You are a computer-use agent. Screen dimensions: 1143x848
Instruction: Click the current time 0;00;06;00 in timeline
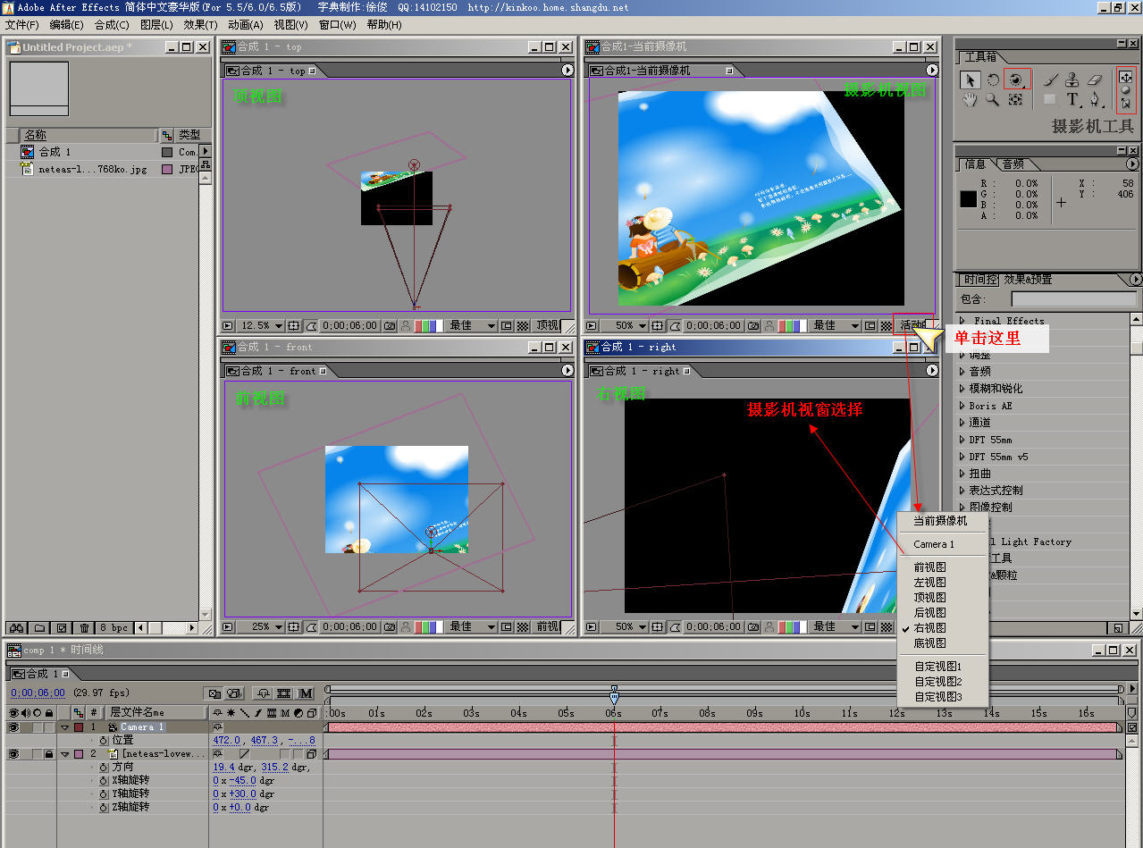[x=38, y=693]
